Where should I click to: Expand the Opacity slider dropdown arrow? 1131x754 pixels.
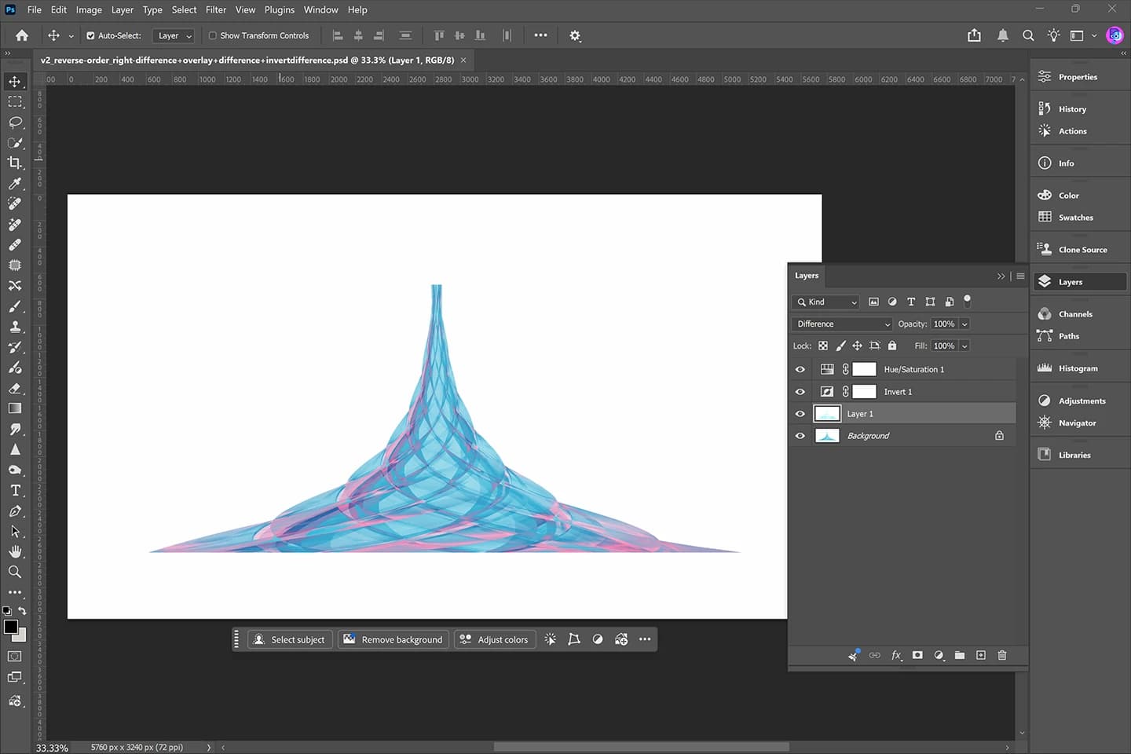point(964,324)
